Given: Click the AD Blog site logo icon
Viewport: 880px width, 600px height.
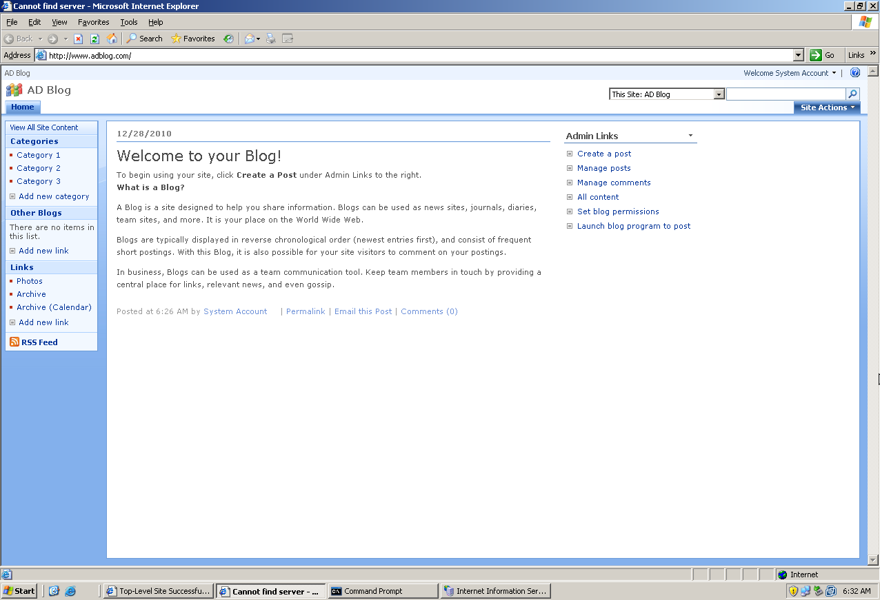Looking at the screenshot, I should (14, 90).
